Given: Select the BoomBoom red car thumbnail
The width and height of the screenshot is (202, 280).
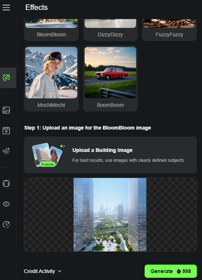Looking at the screenshot, I should coord(110,73).
